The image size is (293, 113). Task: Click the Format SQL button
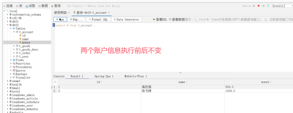click(x=98, y=19)
